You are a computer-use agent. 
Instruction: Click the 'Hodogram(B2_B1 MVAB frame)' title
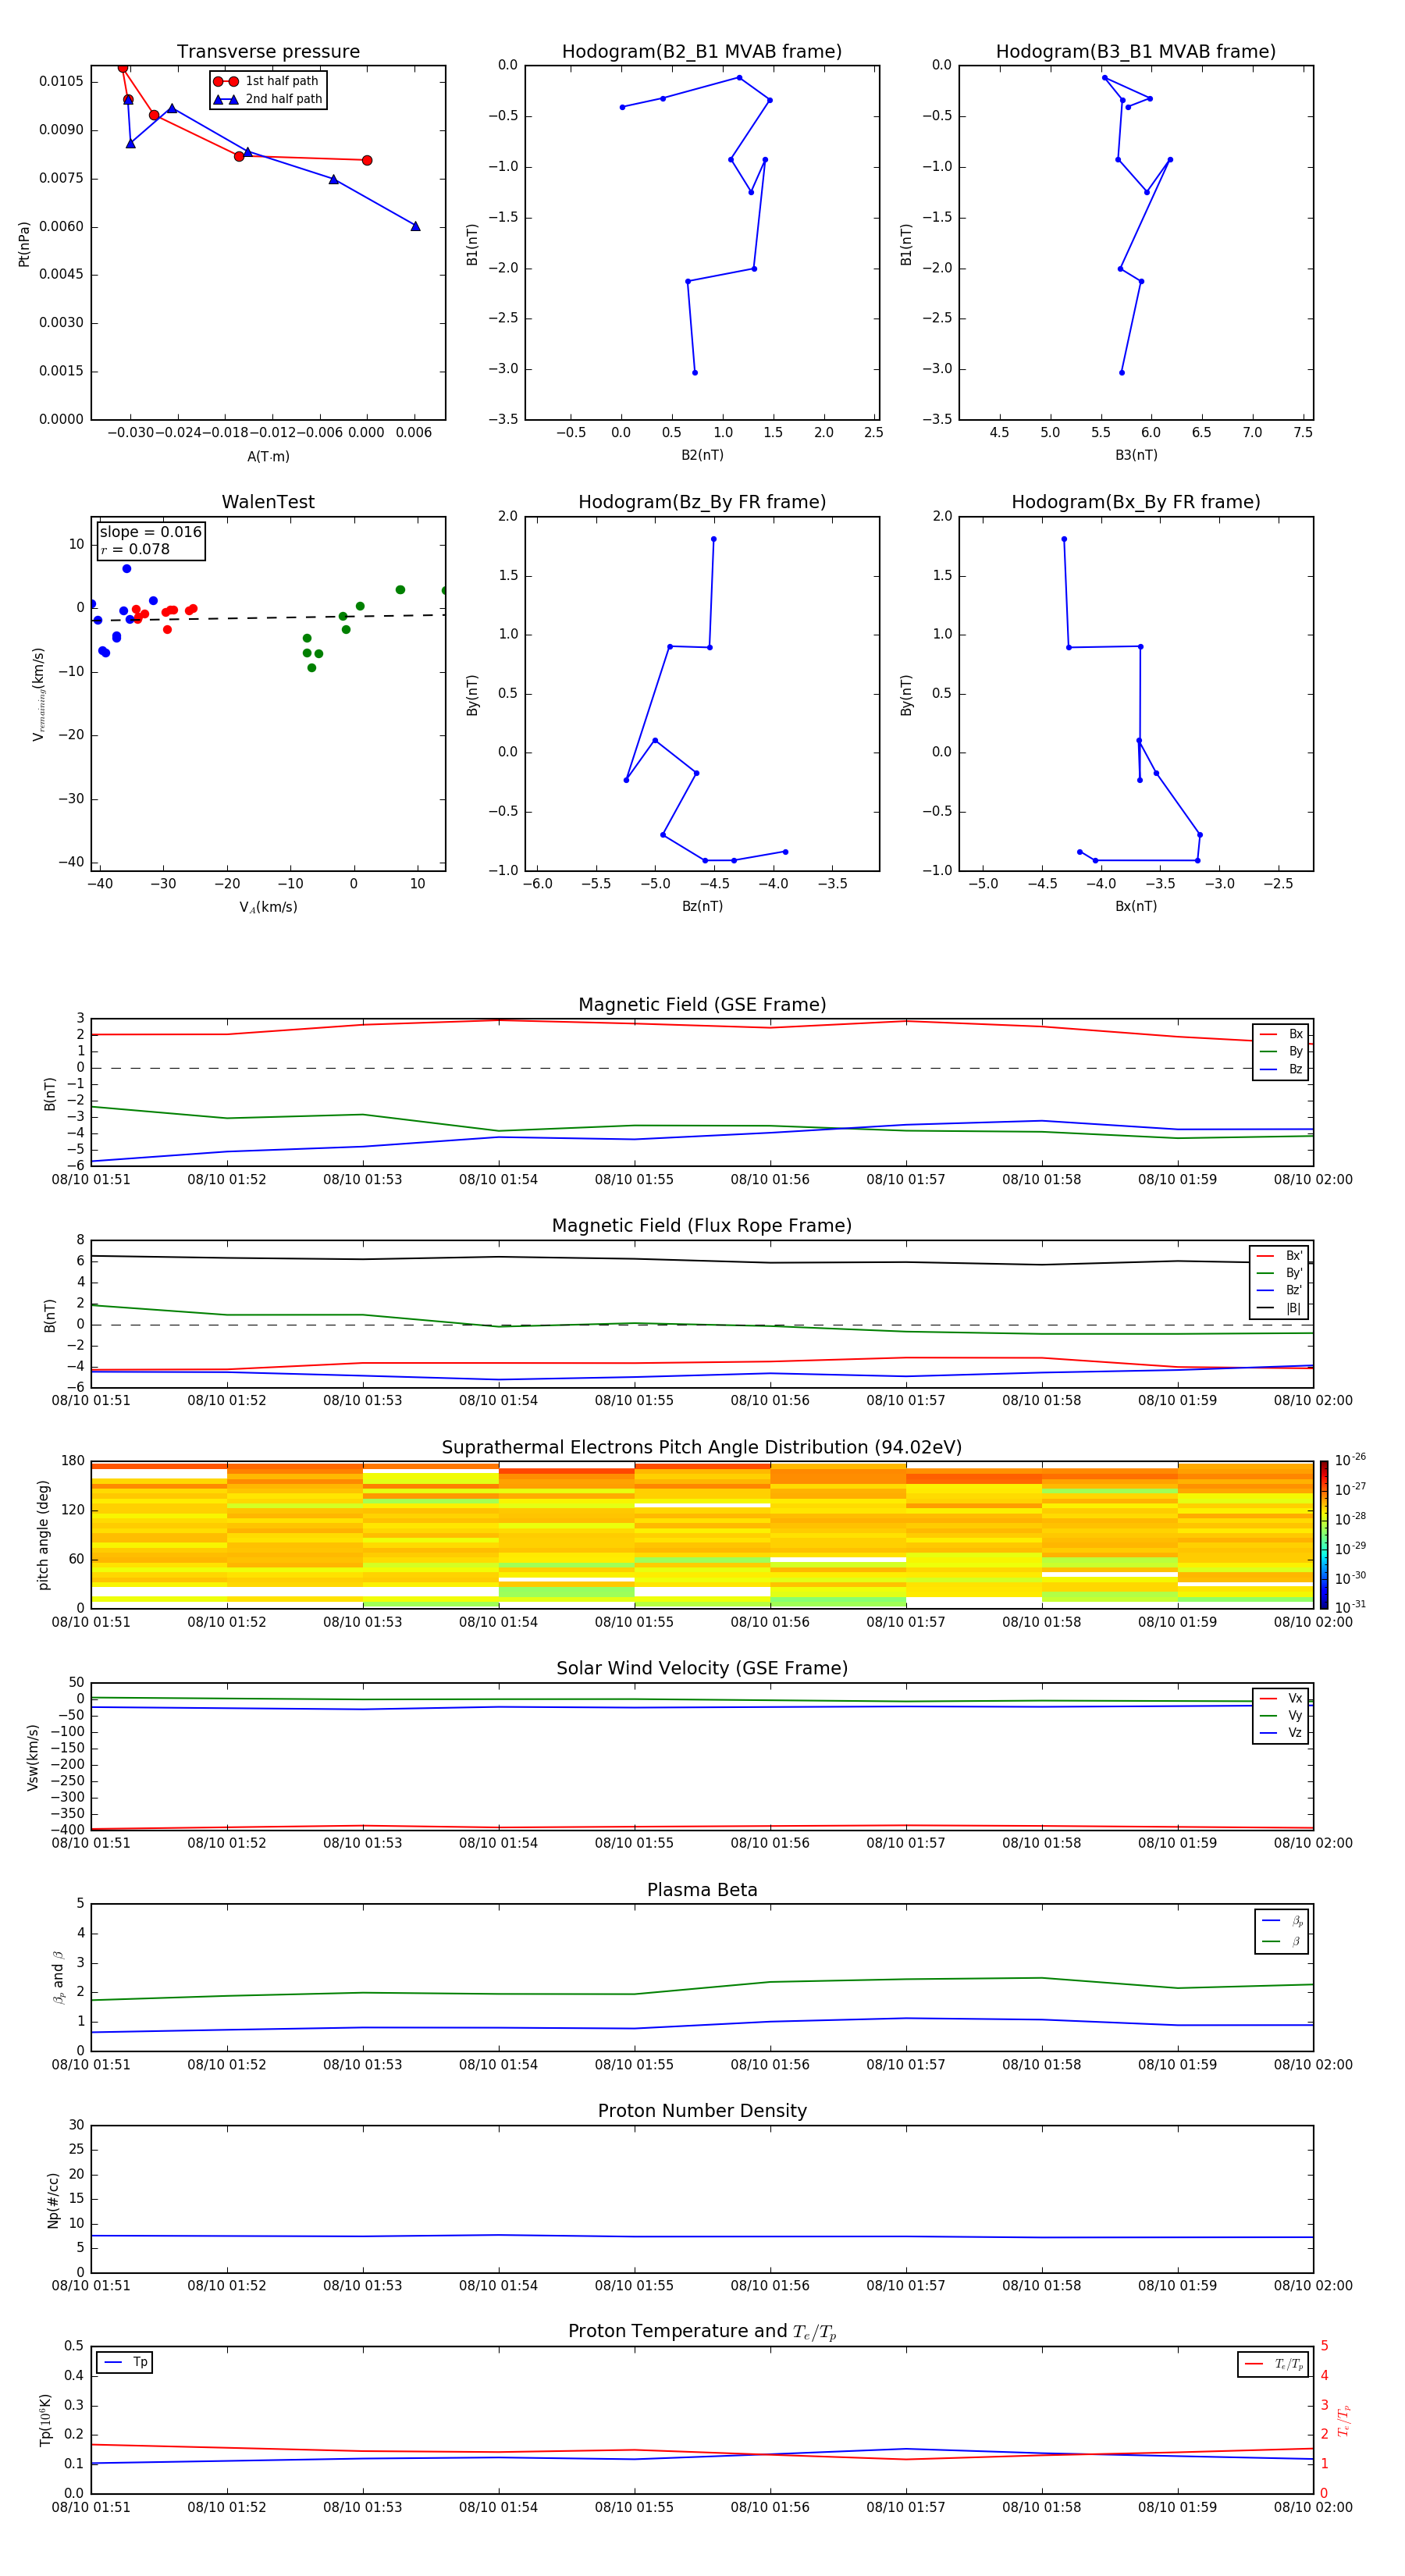702,51
